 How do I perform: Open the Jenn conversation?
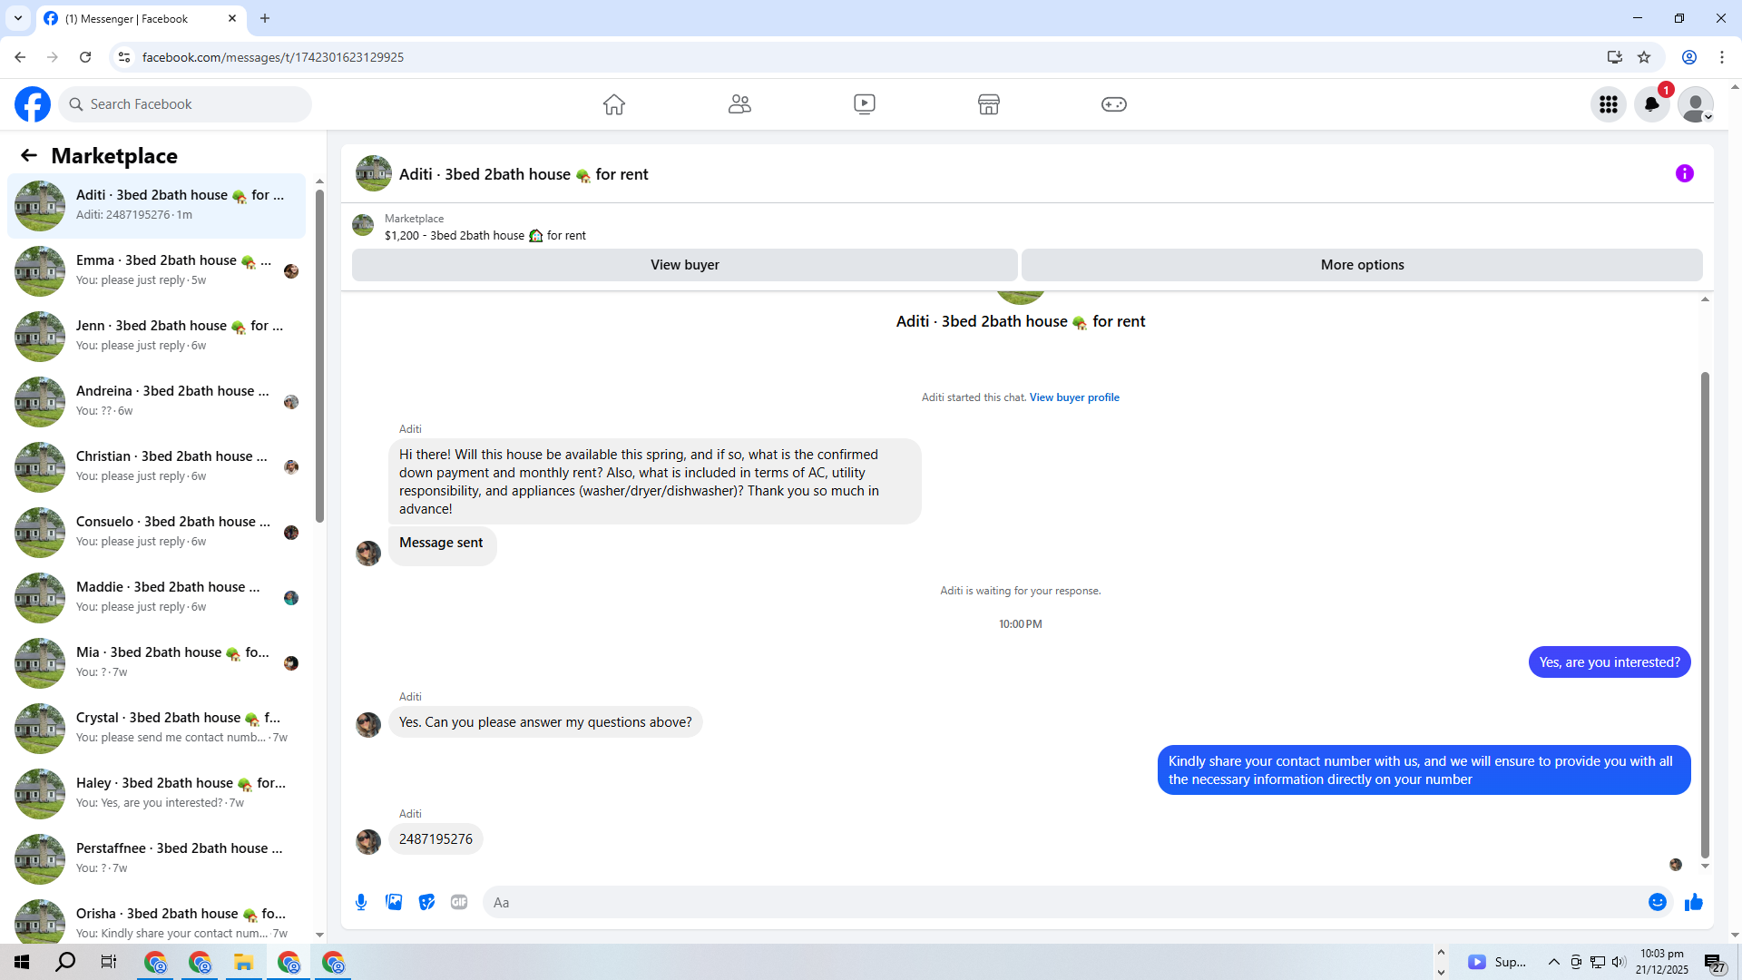(x=156, y=337)
